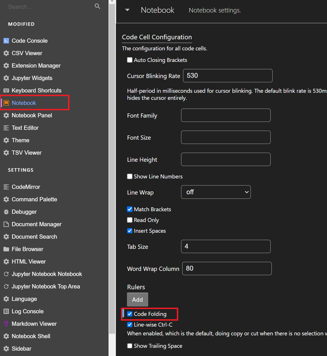Click the Jupyter Notebook Top Area icon
327x356 pixels.
[x=6, y=286]
